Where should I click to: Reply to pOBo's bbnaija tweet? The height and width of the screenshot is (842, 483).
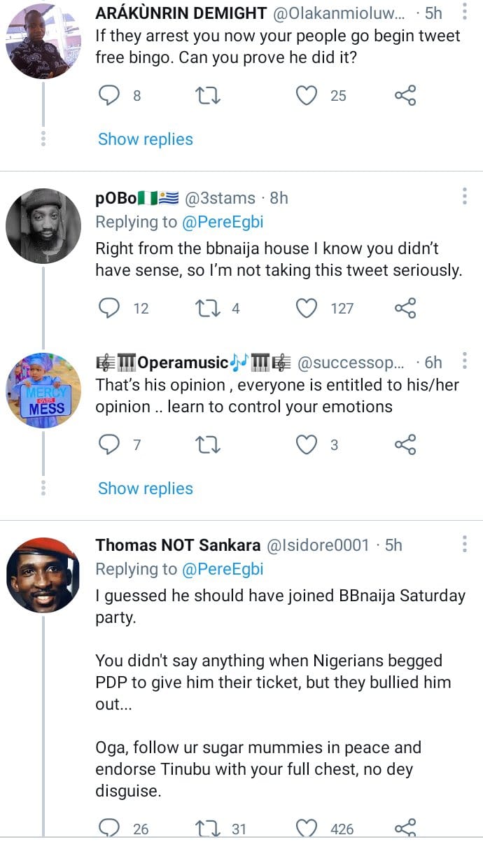tap(109, 308)
